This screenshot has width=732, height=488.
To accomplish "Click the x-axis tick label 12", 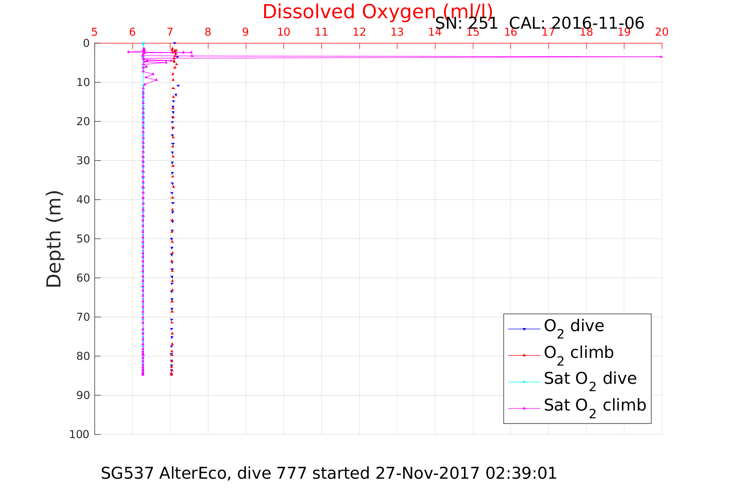I will tap(359, 32).
